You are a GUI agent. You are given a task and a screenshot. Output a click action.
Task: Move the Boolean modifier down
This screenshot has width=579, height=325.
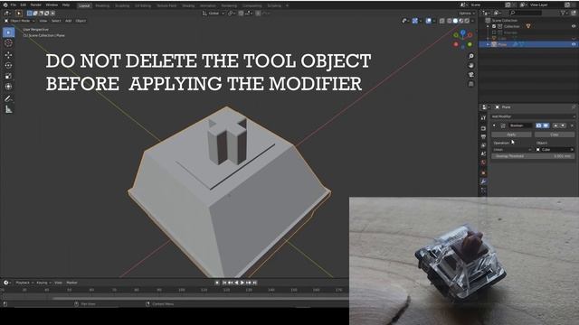(563, 125)
